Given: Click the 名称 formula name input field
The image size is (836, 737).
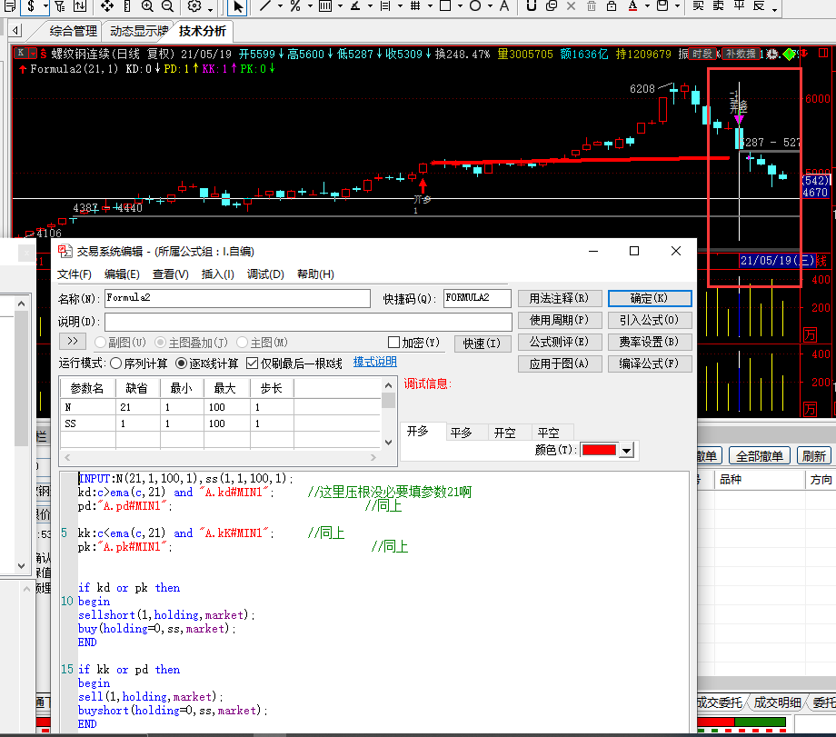Looking at the screenshot, I should click(237, 298).
